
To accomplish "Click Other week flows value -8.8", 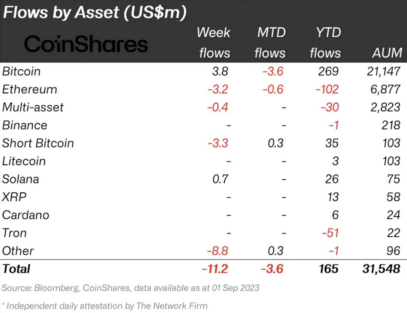I will click(217, 251).
